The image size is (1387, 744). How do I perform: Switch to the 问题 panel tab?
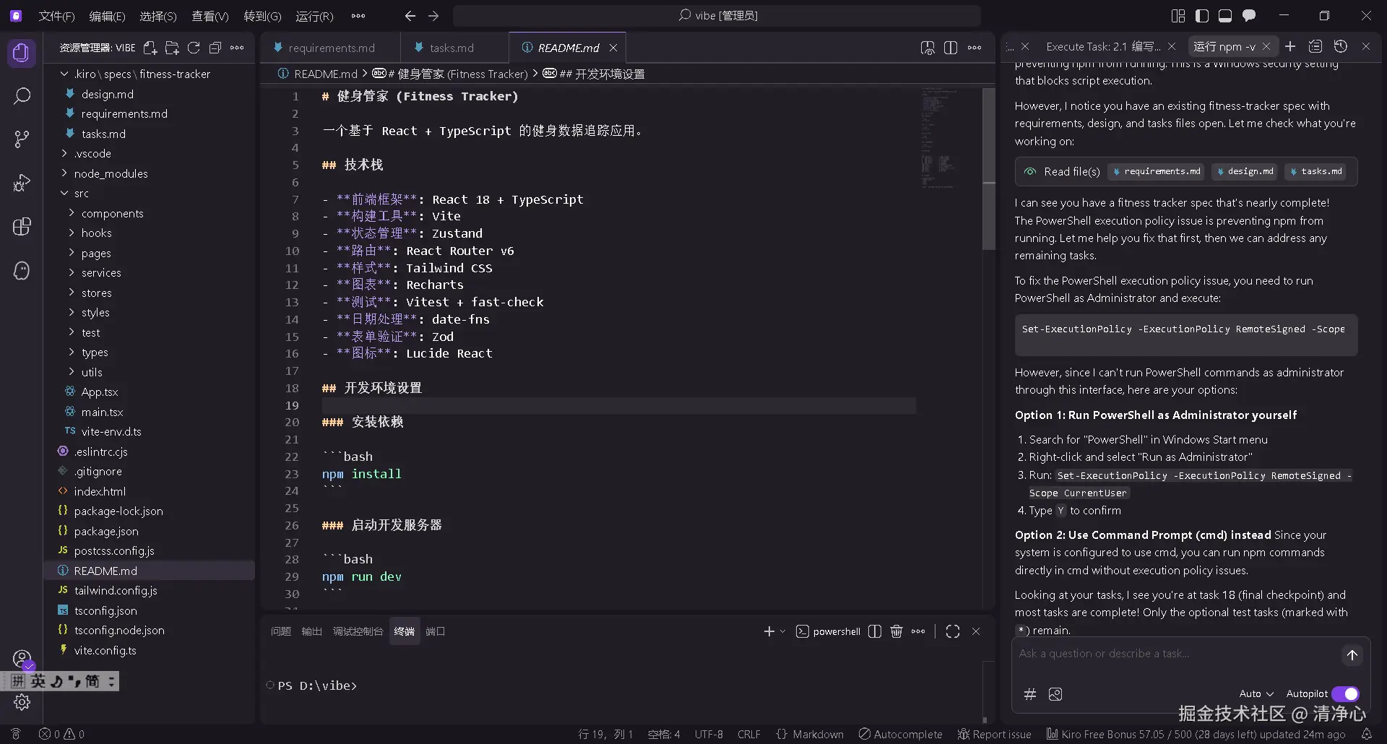(x=281, y=631)
